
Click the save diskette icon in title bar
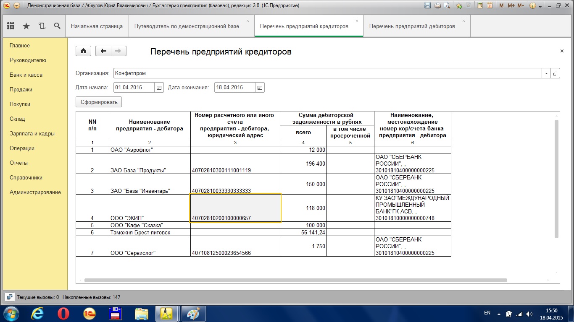[428, 6]
